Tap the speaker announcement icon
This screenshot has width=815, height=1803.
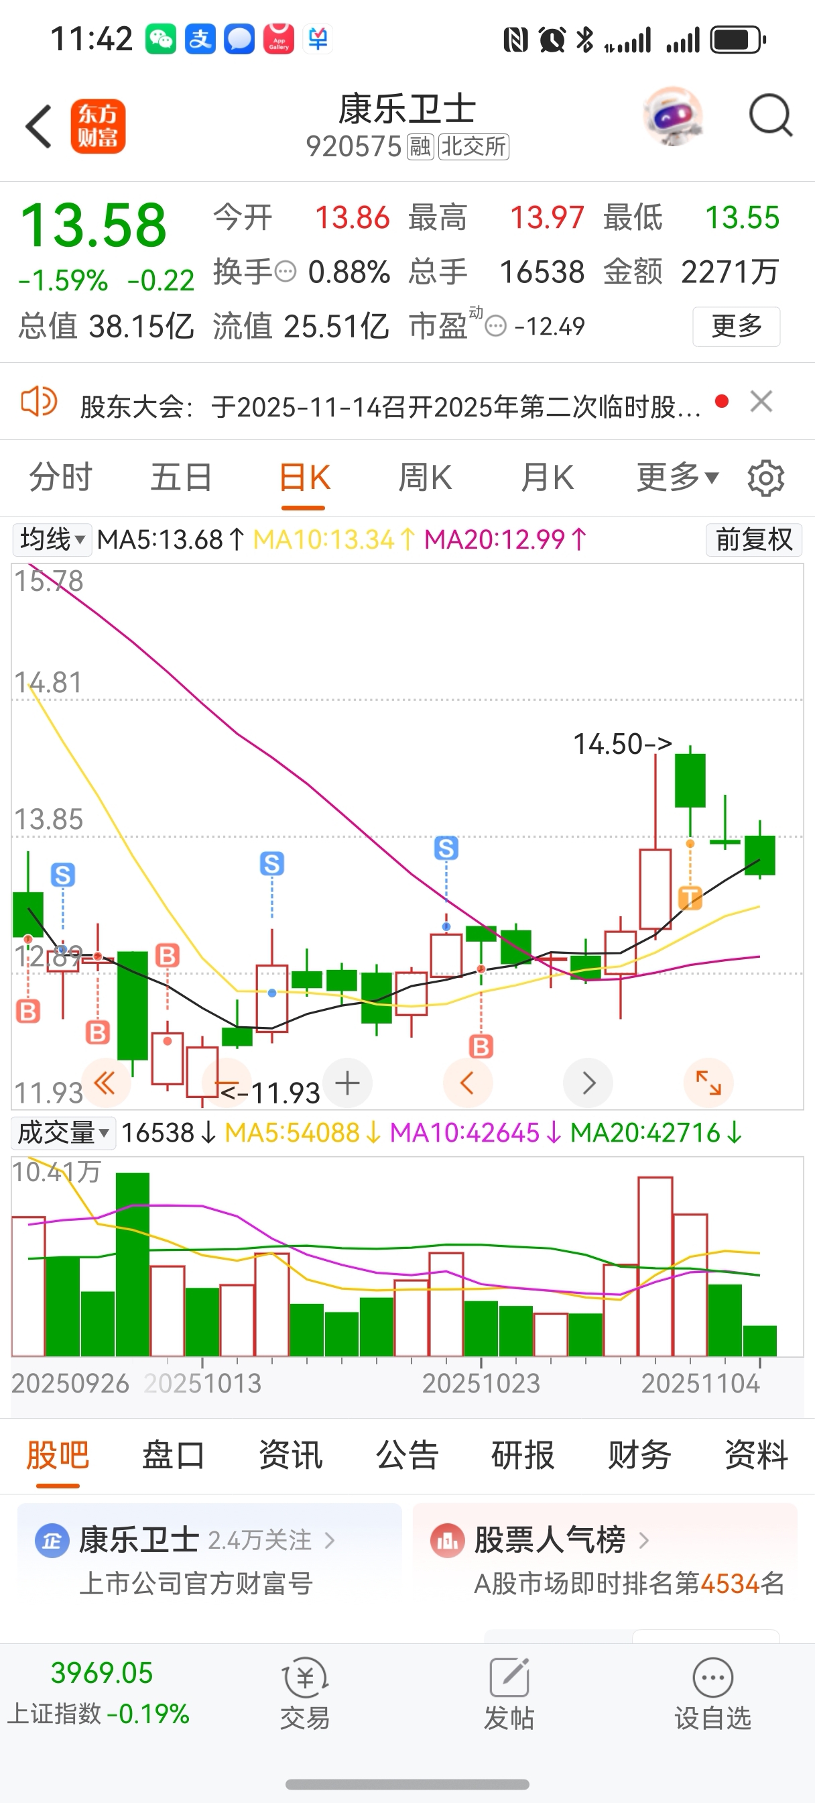point(39,402)
